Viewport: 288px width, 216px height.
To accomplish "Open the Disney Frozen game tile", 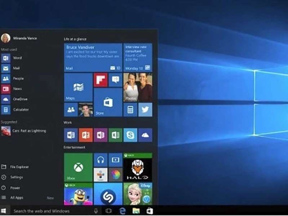I will (x=138, y=194).
